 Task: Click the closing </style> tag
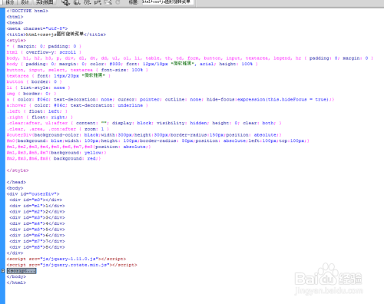tap(18, 170)
